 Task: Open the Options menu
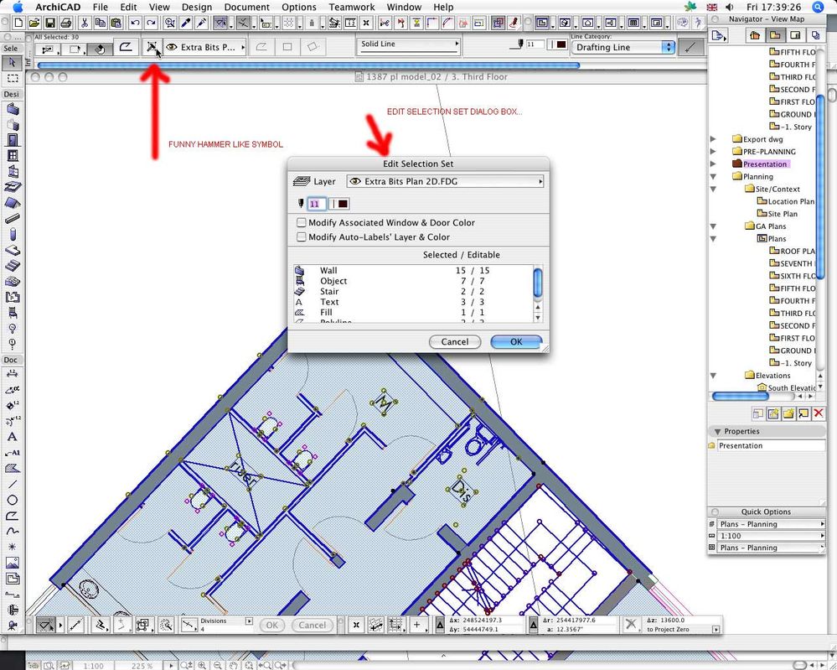coord(299,7)
